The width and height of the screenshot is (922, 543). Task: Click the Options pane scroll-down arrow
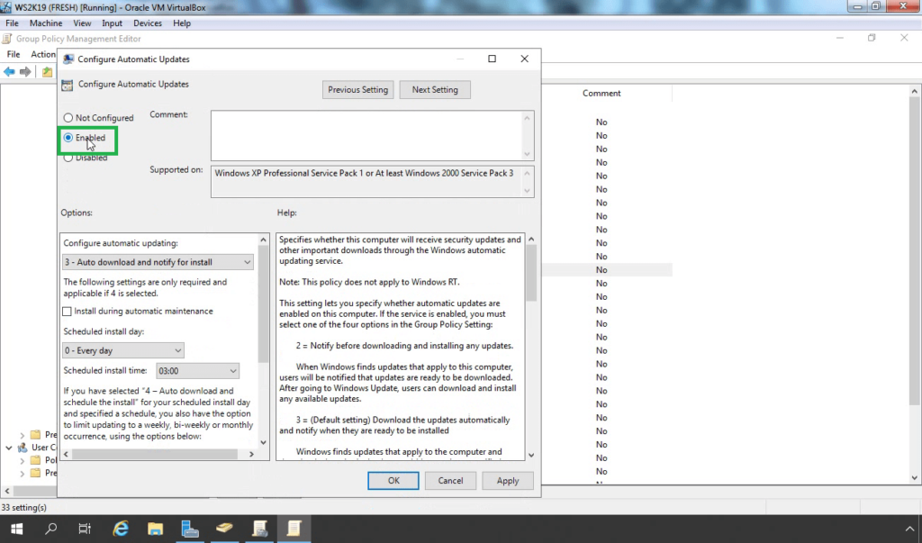pos(264,442)
